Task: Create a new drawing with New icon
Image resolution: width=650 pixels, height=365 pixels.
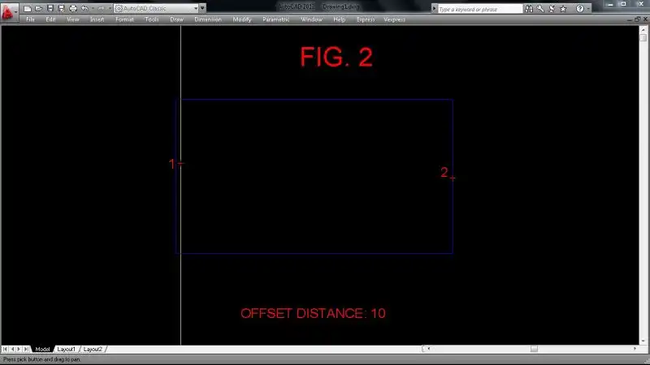Action: click(28, 8)
